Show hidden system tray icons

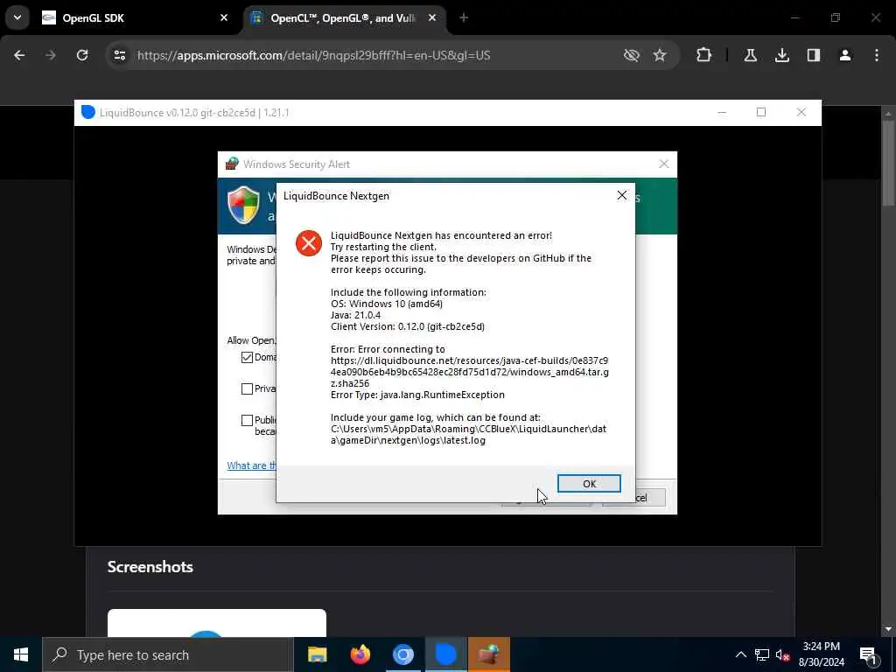740,654
